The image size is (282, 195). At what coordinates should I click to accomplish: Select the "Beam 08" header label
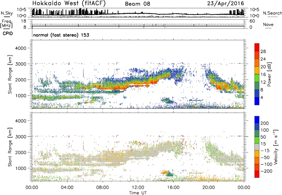137,4
